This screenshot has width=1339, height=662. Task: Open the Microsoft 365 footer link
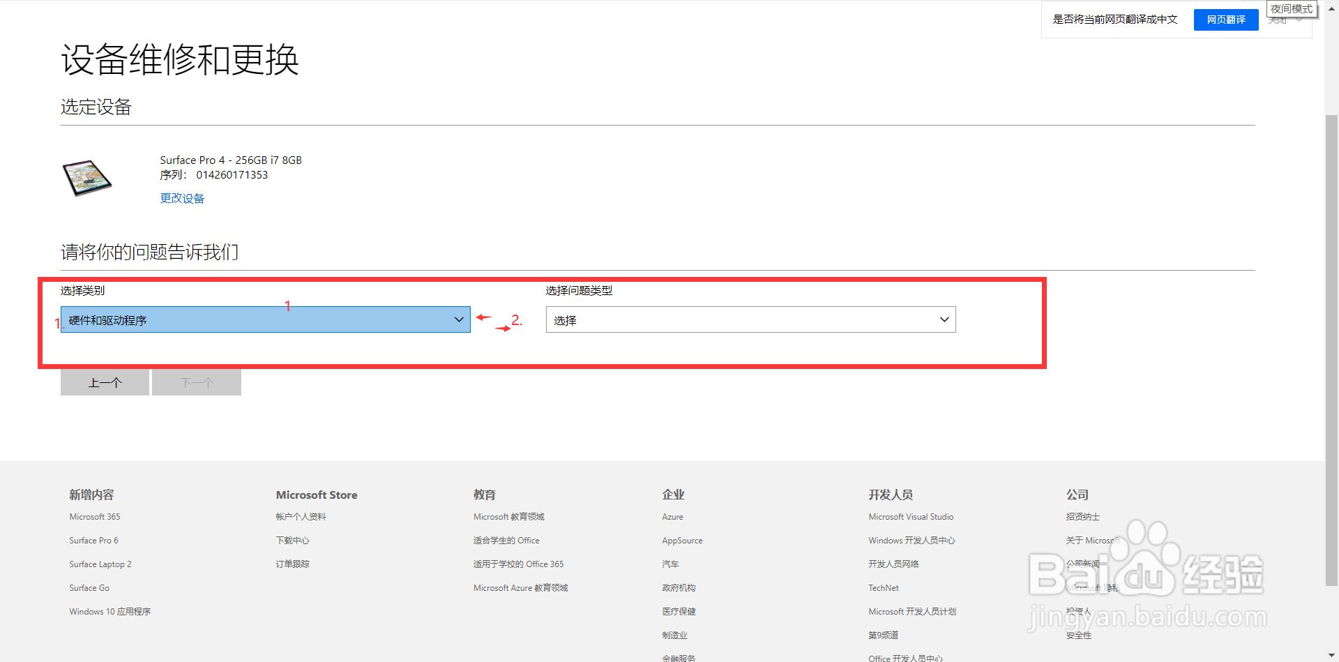click(95, 517)
